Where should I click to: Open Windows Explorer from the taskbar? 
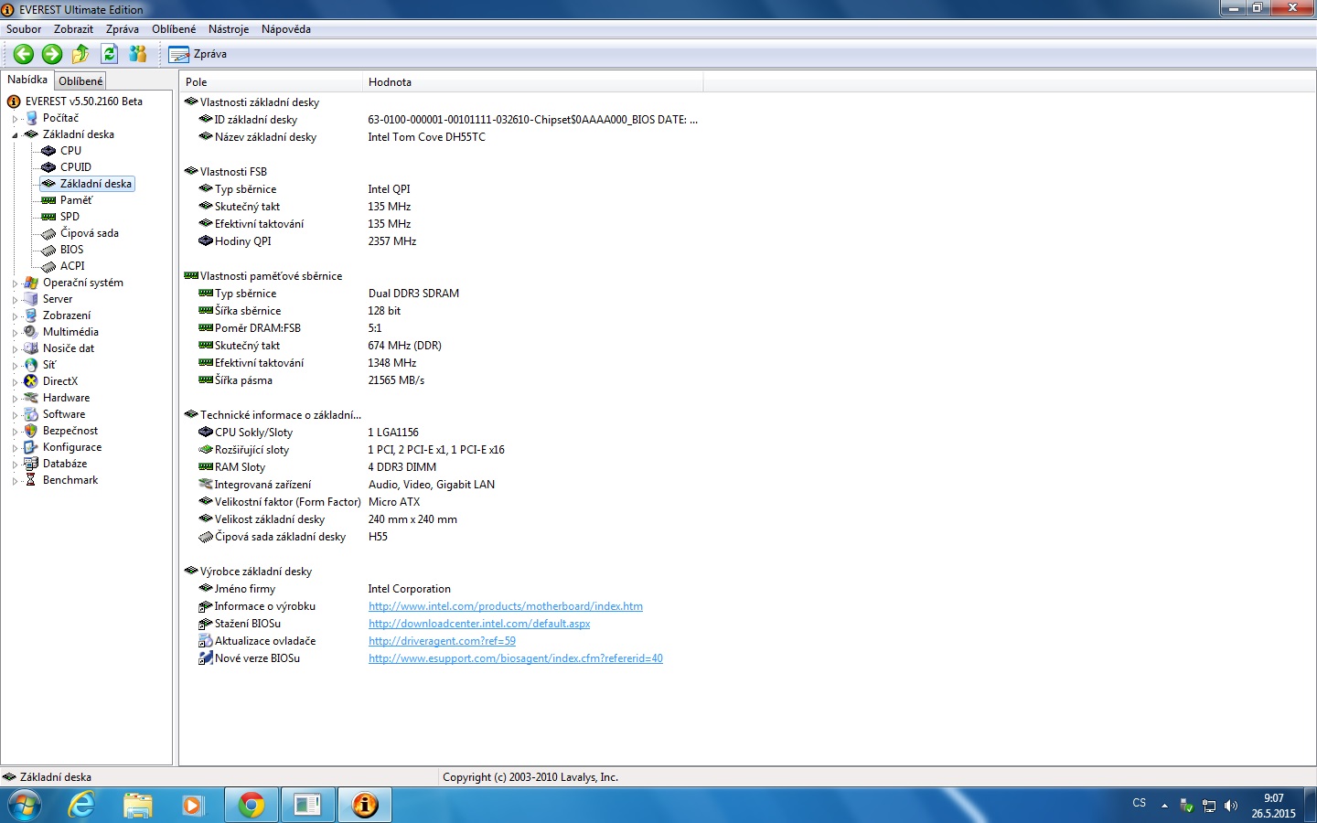tap(138, 805)
